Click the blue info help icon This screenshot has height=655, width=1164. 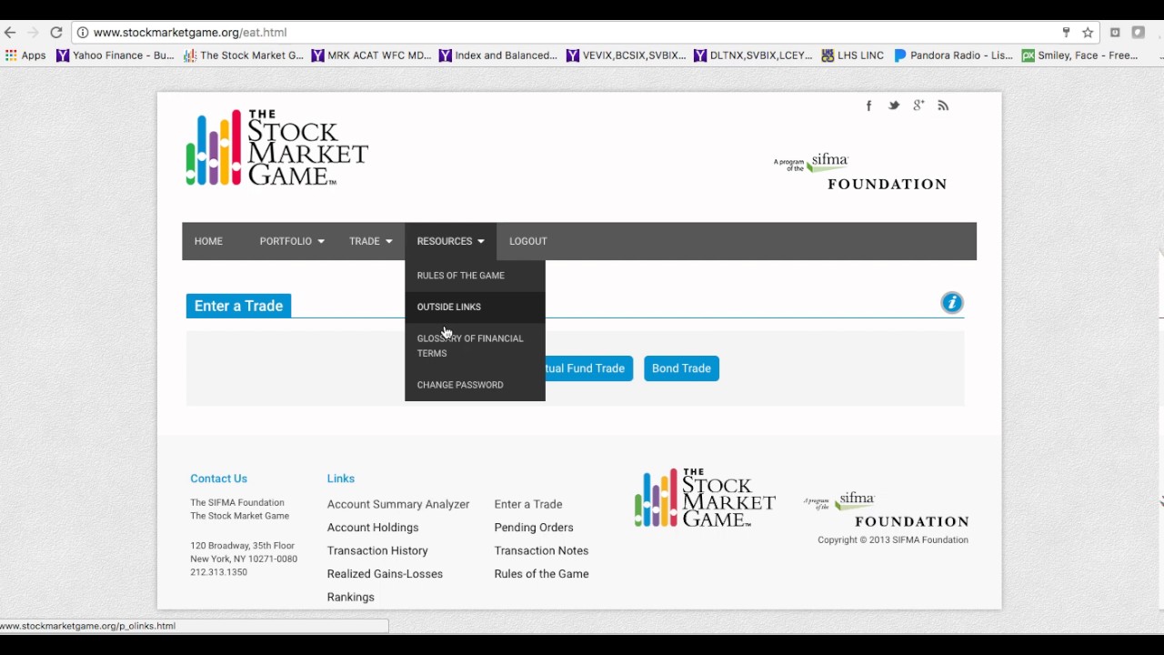coord(951,303)
